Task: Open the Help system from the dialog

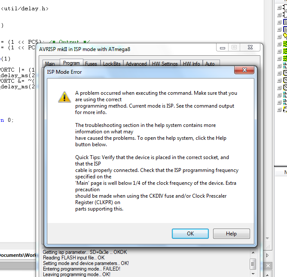Action: [x=231, y=234]
